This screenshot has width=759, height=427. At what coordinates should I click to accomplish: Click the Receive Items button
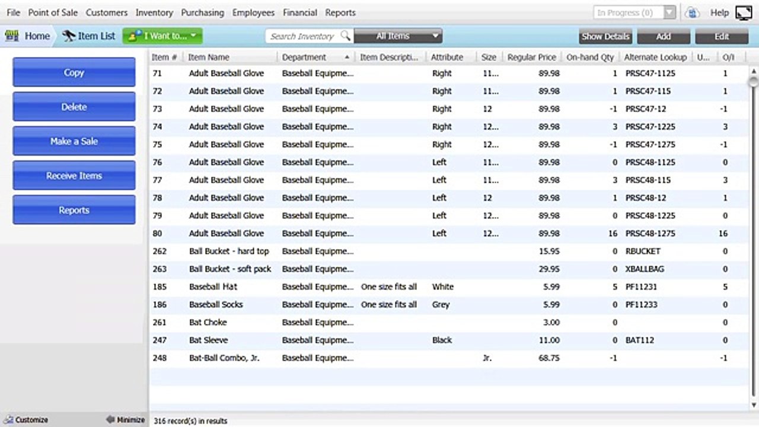click(74, 176)
